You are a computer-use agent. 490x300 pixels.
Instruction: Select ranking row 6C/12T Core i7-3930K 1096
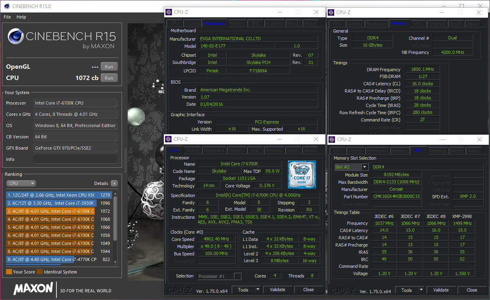tap(59, 203)
